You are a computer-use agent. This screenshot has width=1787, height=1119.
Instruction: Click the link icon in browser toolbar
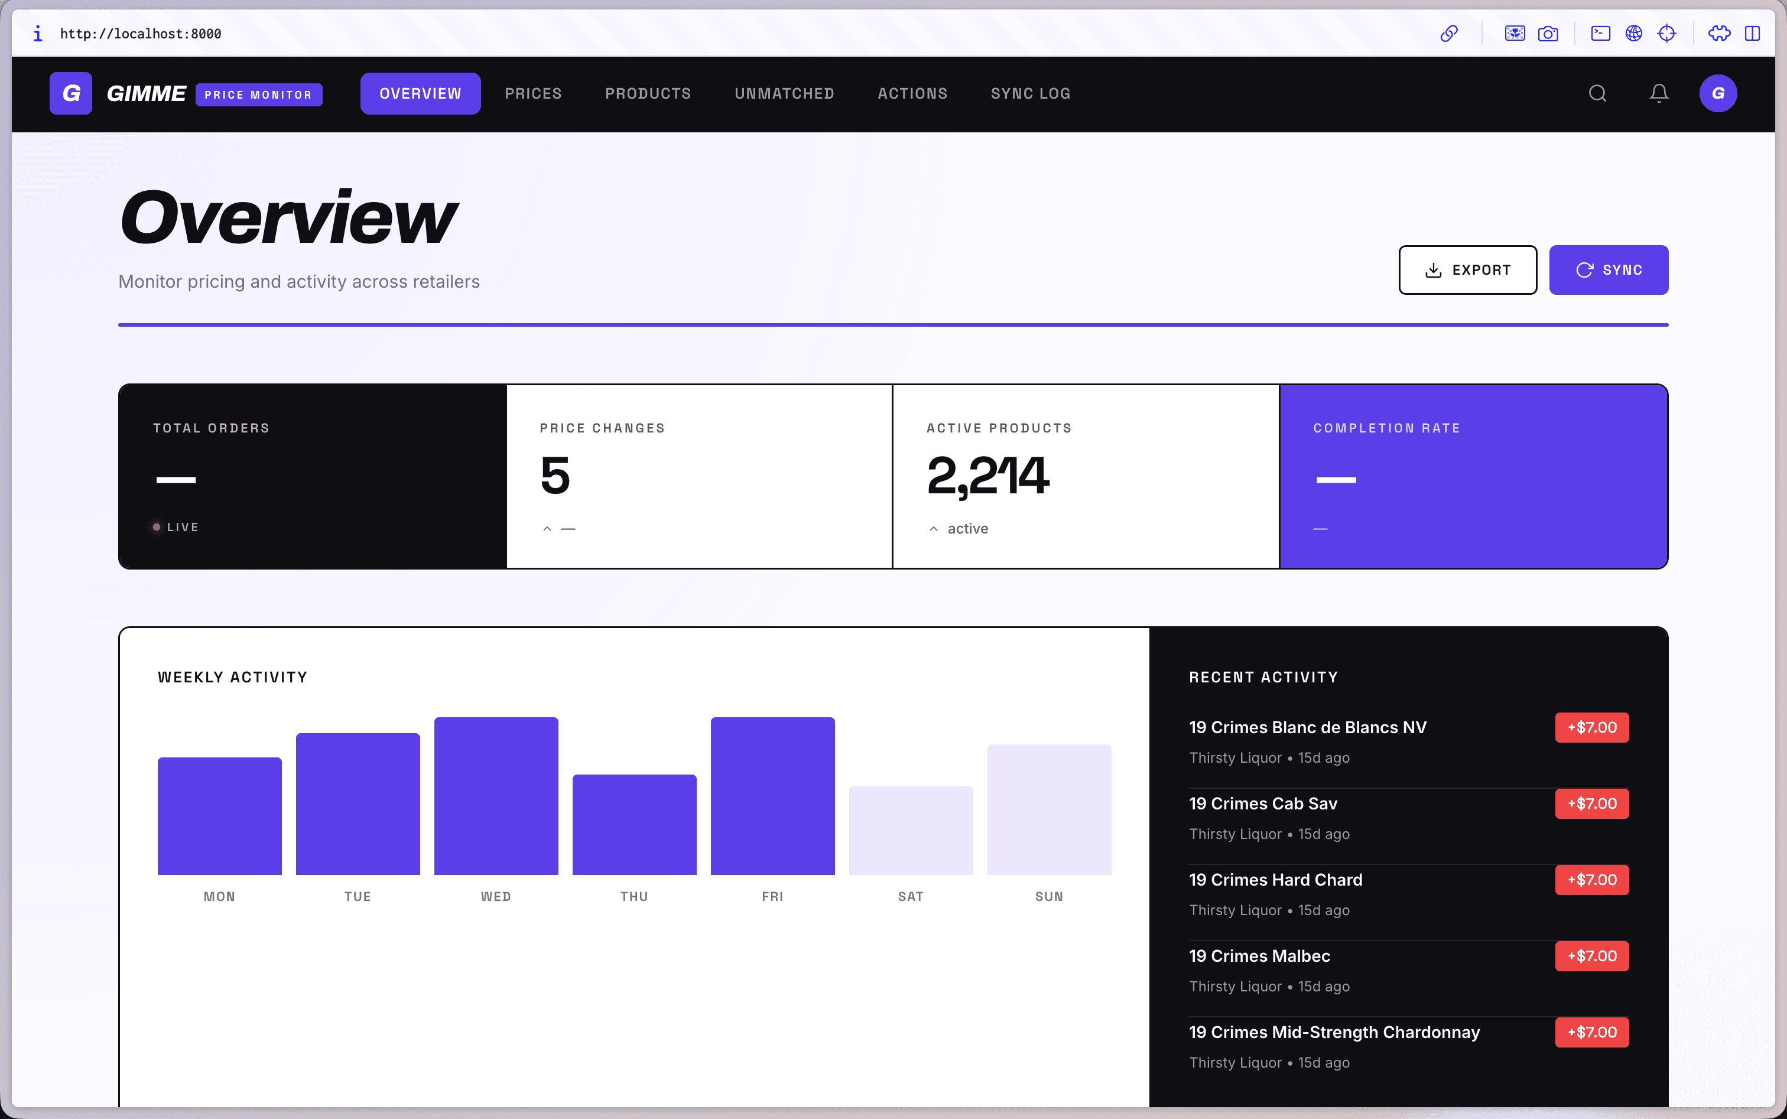[x=1449, y=33]
